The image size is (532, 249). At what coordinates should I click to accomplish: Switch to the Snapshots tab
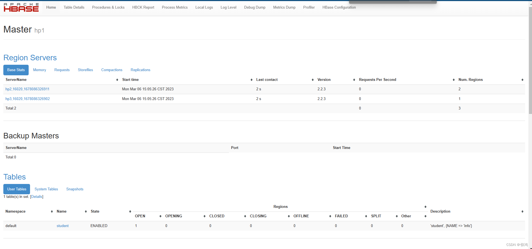tap(75, 189)
